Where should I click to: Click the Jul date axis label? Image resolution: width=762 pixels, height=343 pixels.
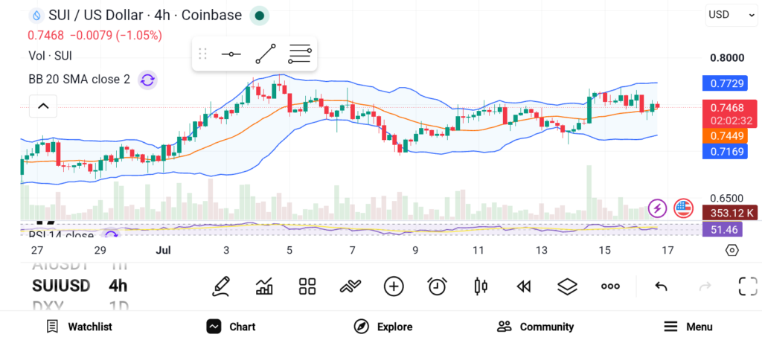(x=163, y=250)
